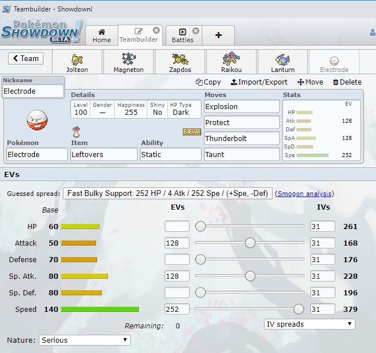376x353 pixels.
Task: Click the Electric type badge
Action: [x=192, y=132]
